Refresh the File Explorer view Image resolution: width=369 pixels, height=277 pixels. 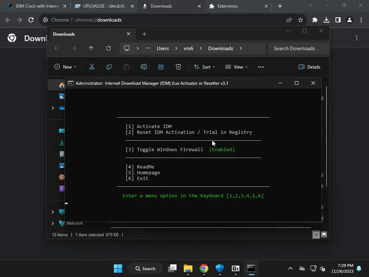108,48
